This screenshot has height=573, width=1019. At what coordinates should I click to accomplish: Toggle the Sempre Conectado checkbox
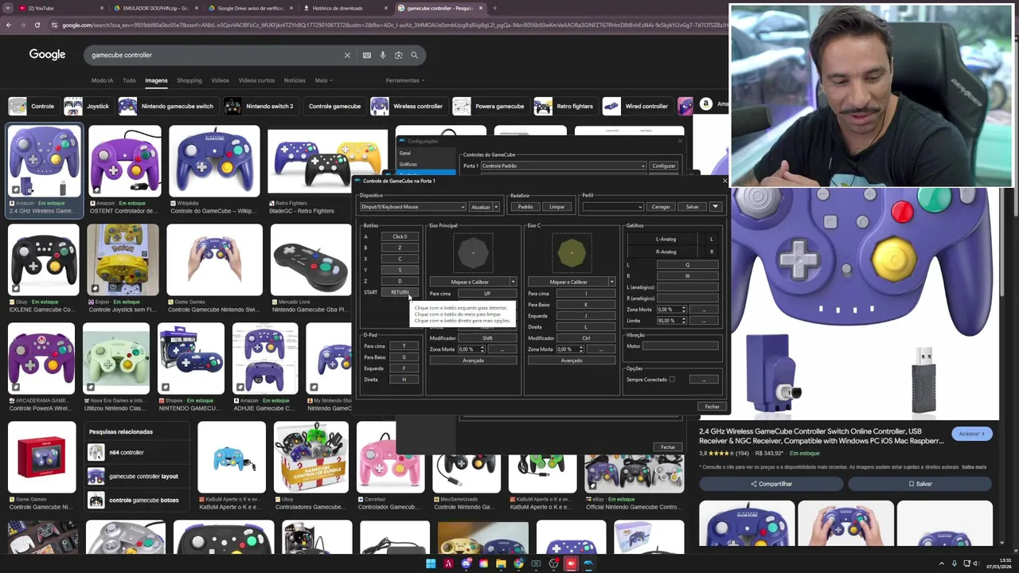[672, 380]
